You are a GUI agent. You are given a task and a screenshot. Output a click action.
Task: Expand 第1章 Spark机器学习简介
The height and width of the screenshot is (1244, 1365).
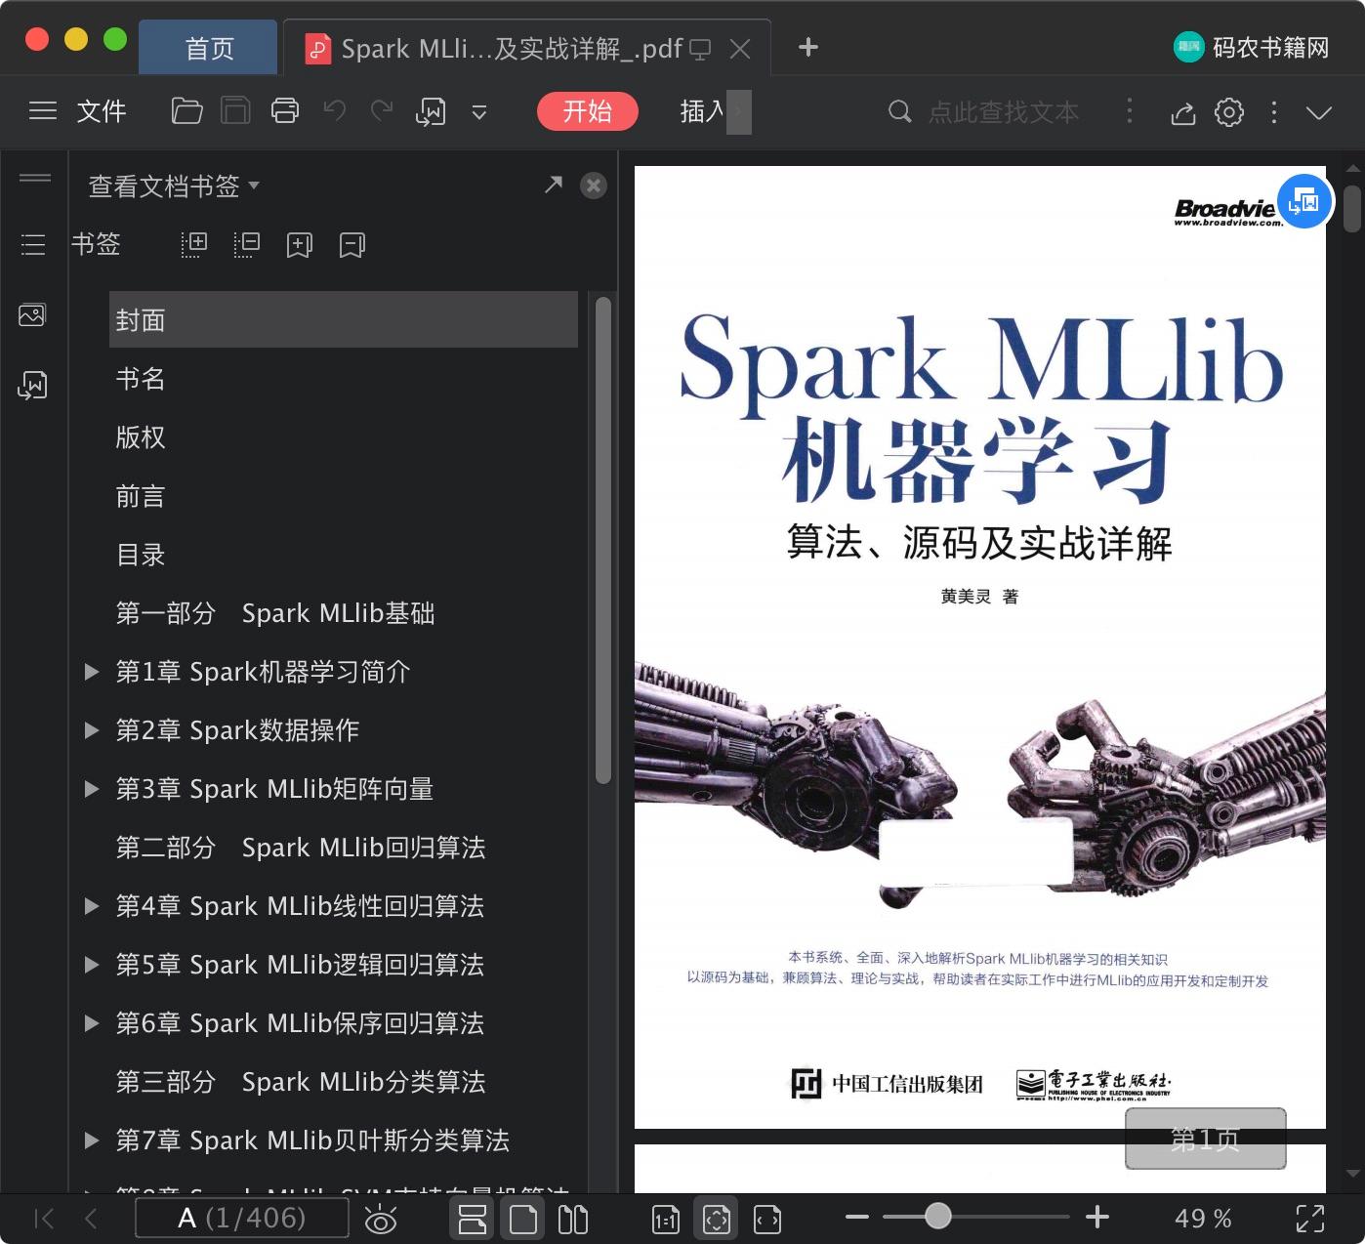(92, 672)
